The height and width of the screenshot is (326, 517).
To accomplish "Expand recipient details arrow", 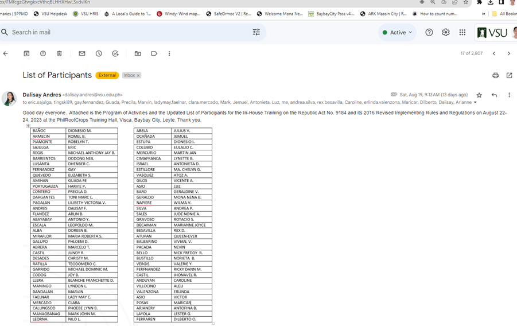I will (x=475, y=103).
